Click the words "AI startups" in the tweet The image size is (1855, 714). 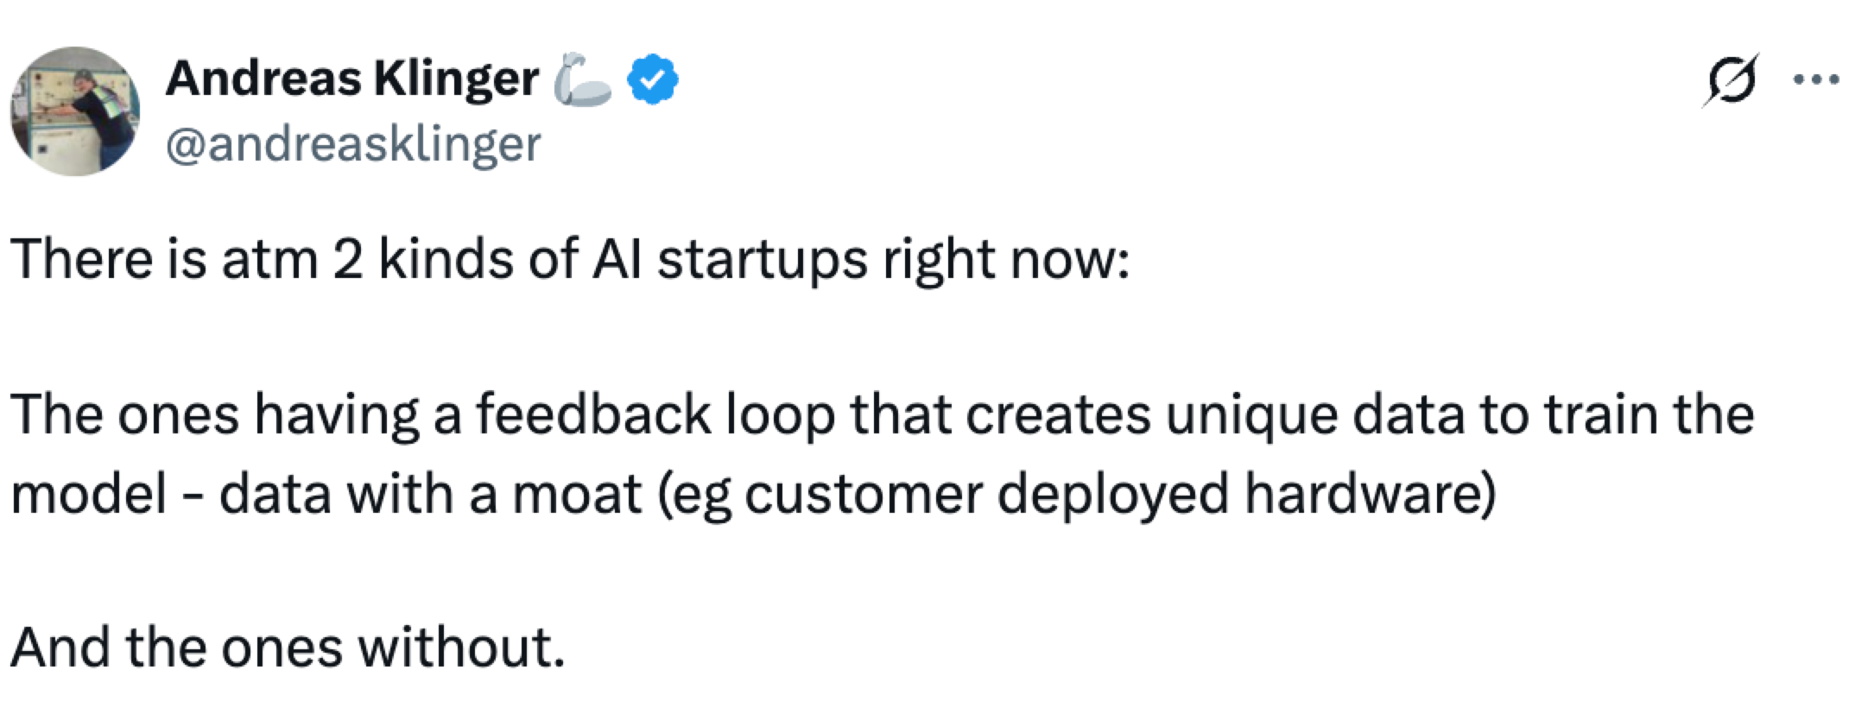tap(729, 259)
